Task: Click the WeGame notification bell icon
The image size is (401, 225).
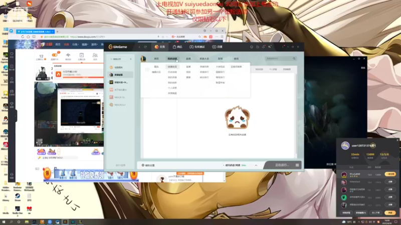Action: tap(264, 47)
